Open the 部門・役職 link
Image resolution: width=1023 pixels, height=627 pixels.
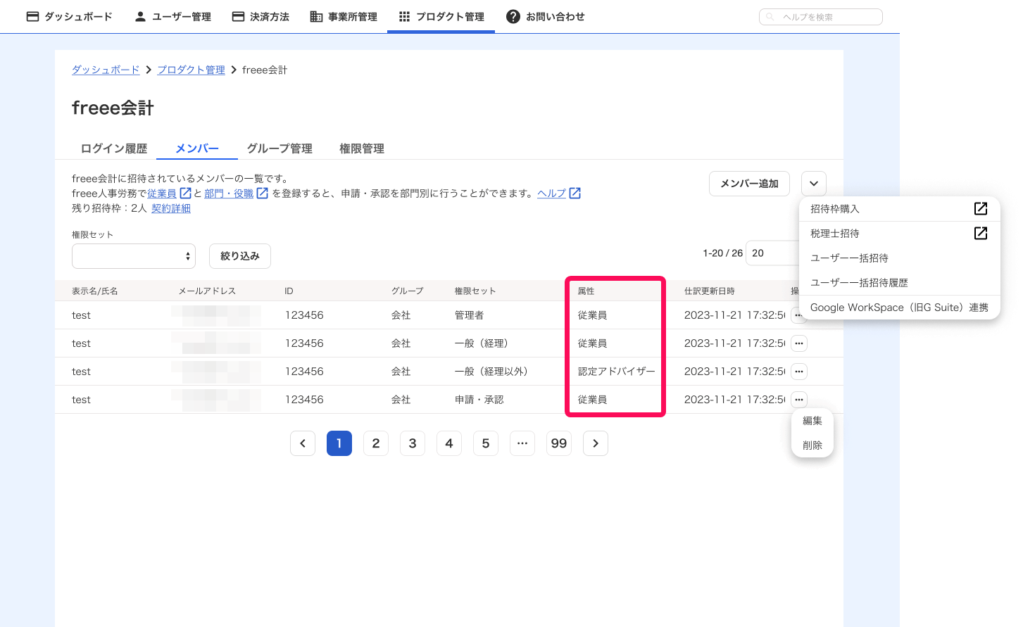tap(229, 194)
